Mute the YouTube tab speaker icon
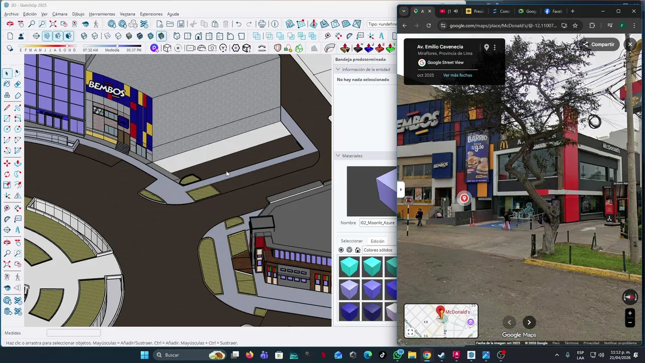The height and width of the screenshot is (363, 645). [x=456, y=11]
